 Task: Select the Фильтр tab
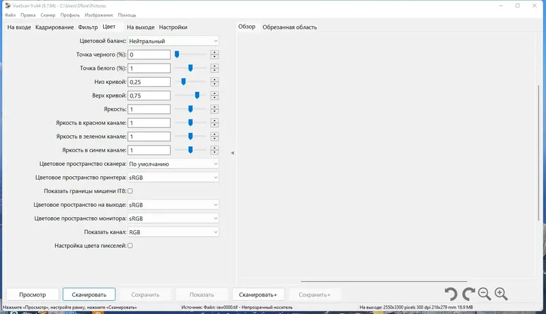click(88, 27)
